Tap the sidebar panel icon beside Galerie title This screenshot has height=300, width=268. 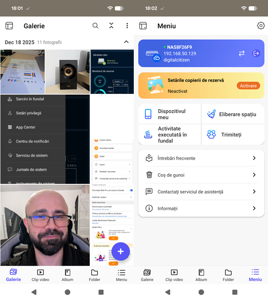pos(9,25)
